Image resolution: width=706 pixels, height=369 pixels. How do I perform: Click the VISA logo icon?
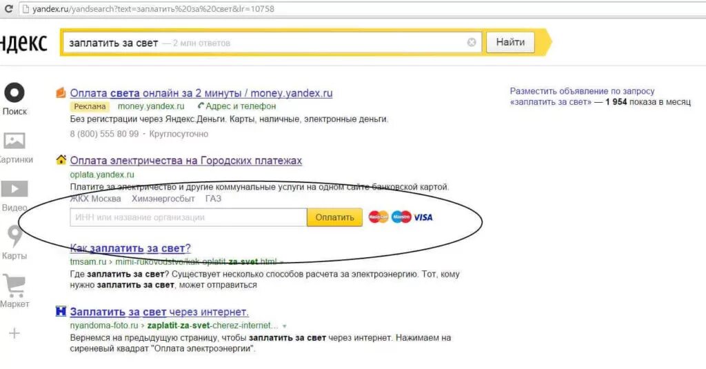pos(423,217)
